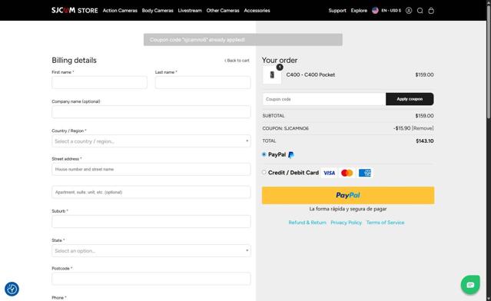Click the SJCAM STORE logo
This screenshot has width=491, height=301.
[x=75, y=10]
